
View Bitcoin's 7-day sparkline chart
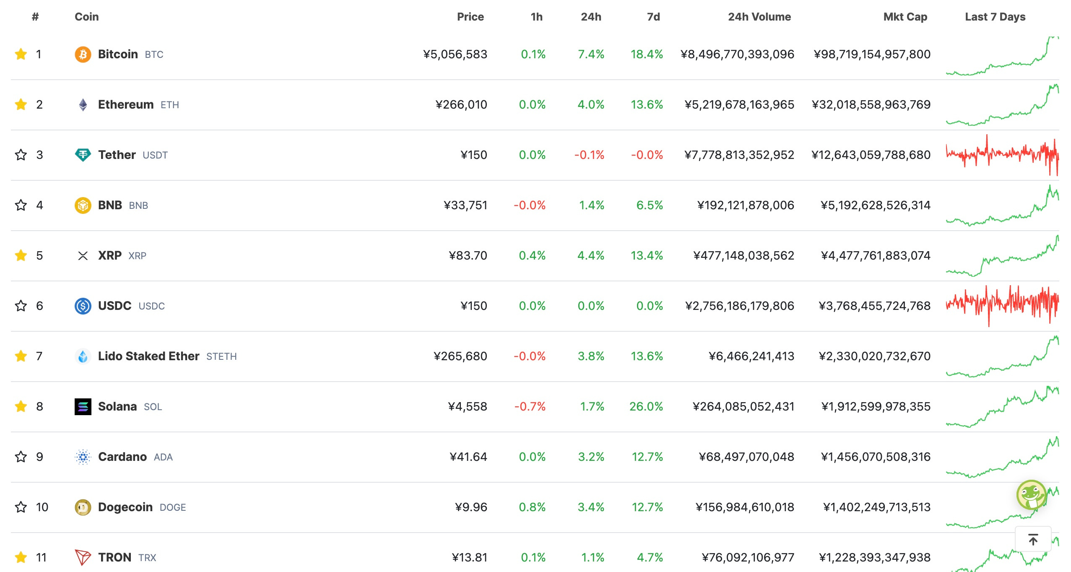click(x=1002, y=56)
